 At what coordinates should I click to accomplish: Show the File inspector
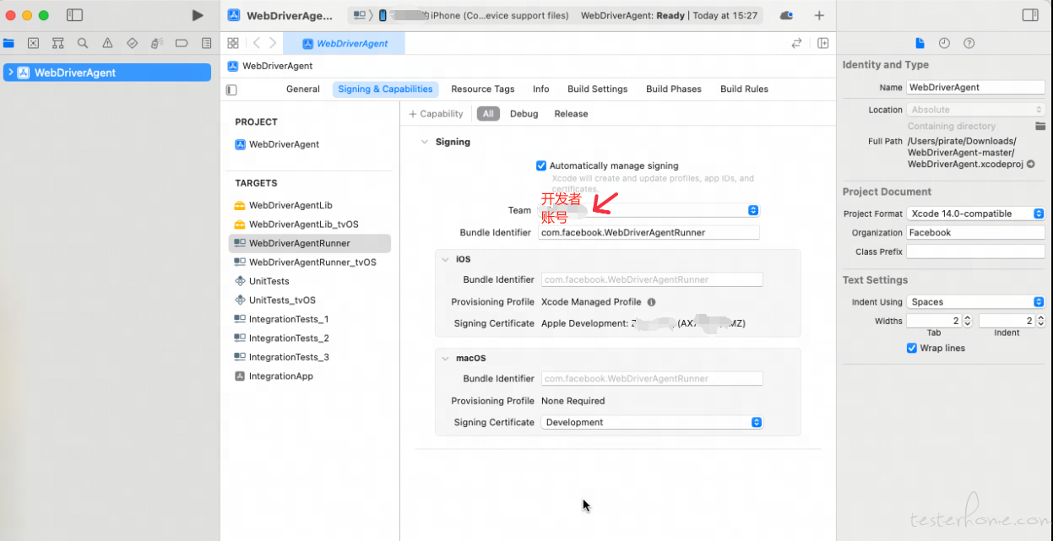tap(920, 43)
